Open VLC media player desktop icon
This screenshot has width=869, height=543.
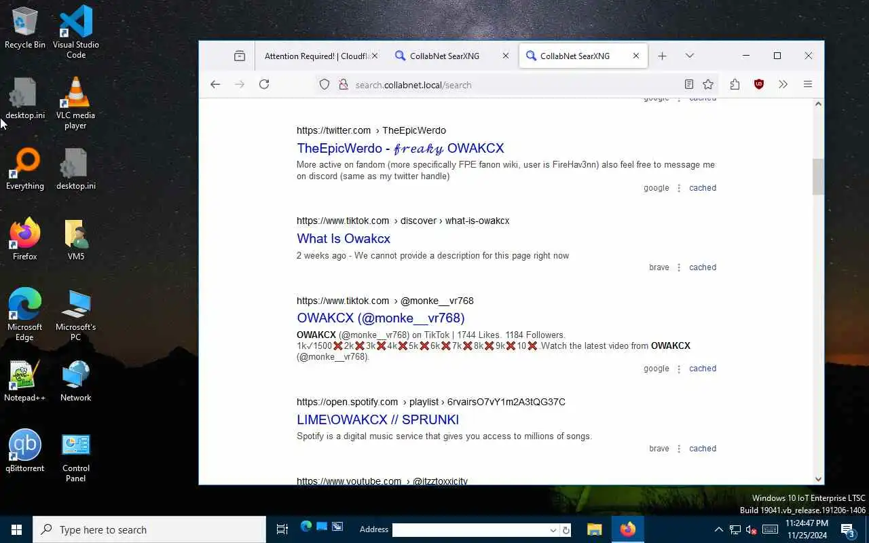pyautogui.click(x=75, y=103)
